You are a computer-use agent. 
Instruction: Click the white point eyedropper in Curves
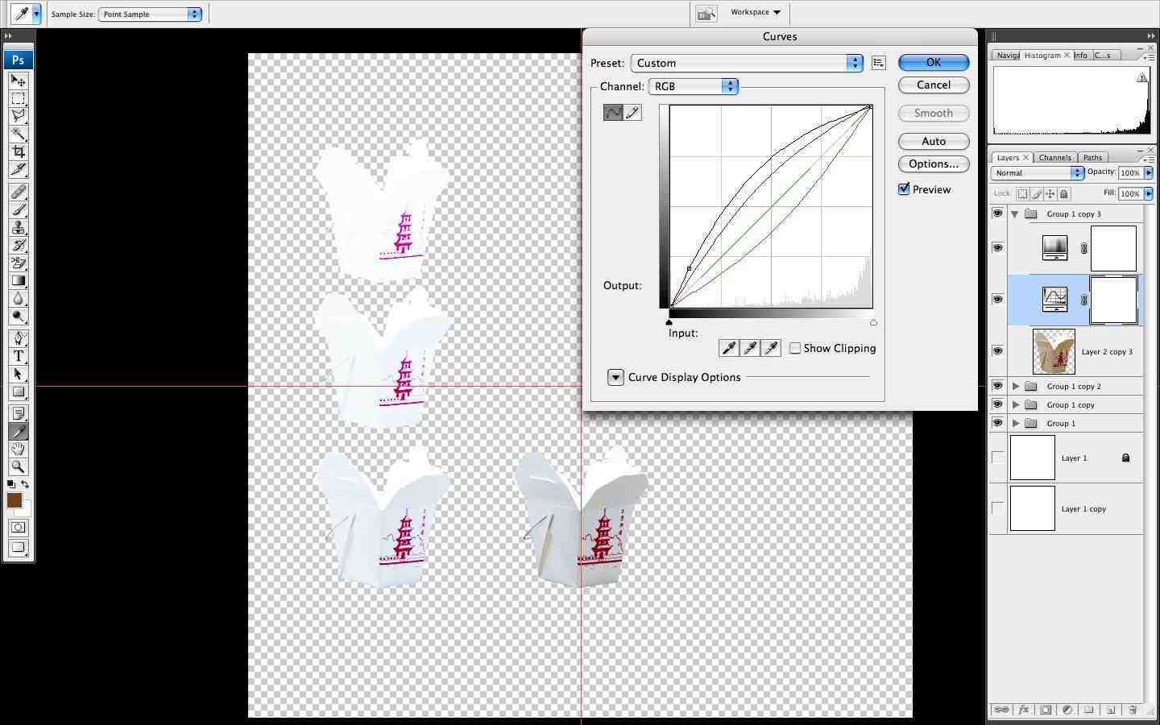[x=771, y=348]
